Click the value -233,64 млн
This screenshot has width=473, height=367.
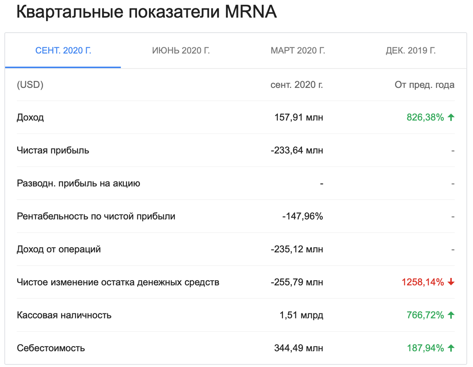tap(297, 151)
